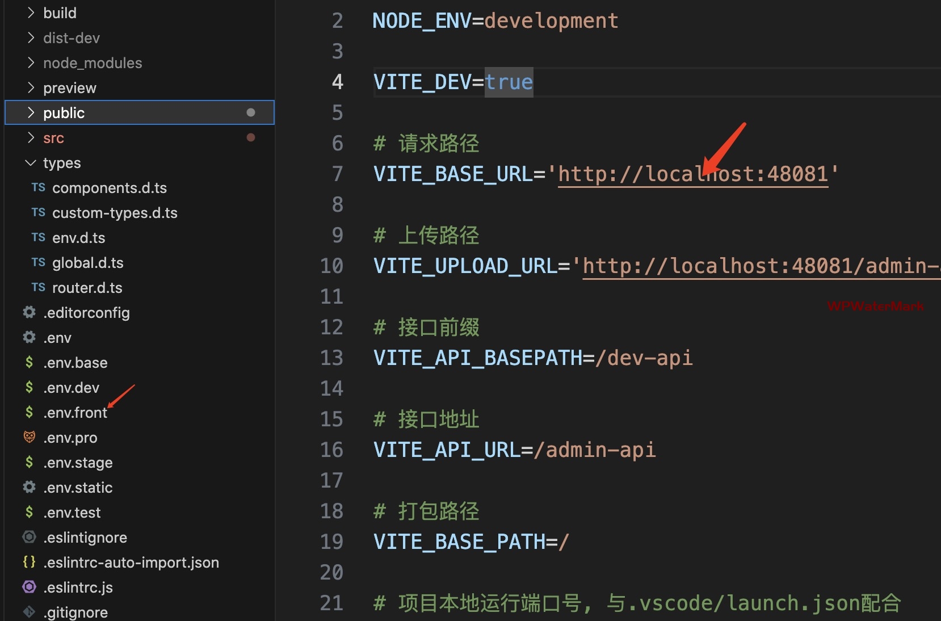
Task: Click the VITE_BASE_URL localhost:48081 link
Action: click(x=692, y=174)
